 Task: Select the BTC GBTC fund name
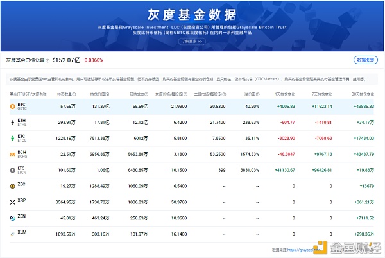tap(22, 107)
